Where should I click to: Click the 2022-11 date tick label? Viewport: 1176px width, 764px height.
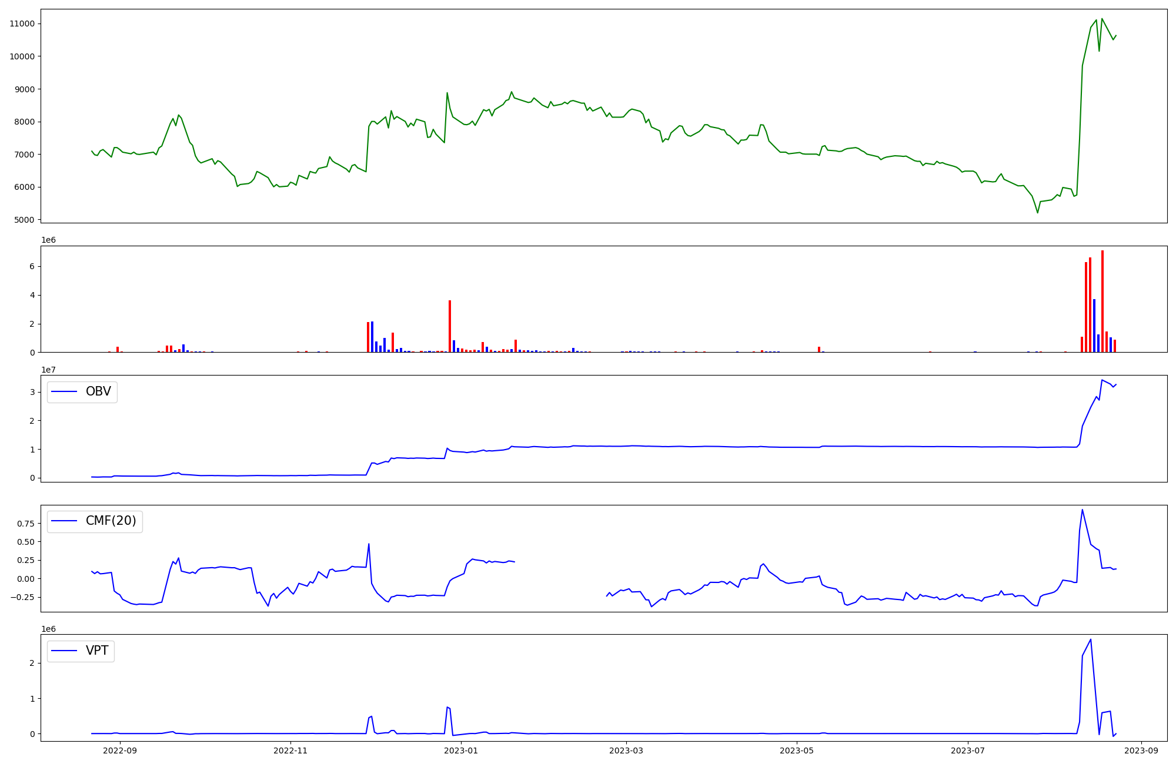(x=290, y=750)
